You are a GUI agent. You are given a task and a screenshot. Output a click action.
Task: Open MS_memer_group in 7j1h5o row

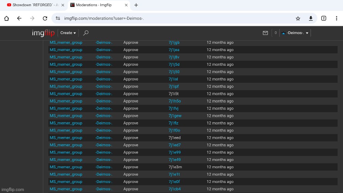pyautogui.click(x=66, y=101)
